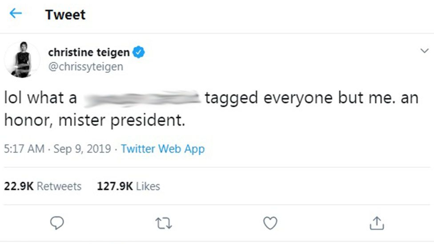Visit the @chrissyteigen handle
The width and height of the screenshot is (434, 244).
coord(85,67)
